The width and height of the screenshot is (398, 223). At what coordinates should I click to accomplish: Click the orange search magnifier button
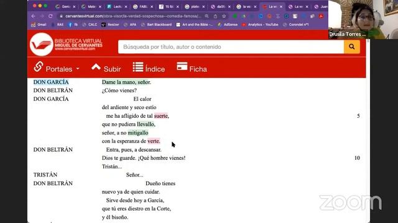pyautogui.click(x=352, y=47)
